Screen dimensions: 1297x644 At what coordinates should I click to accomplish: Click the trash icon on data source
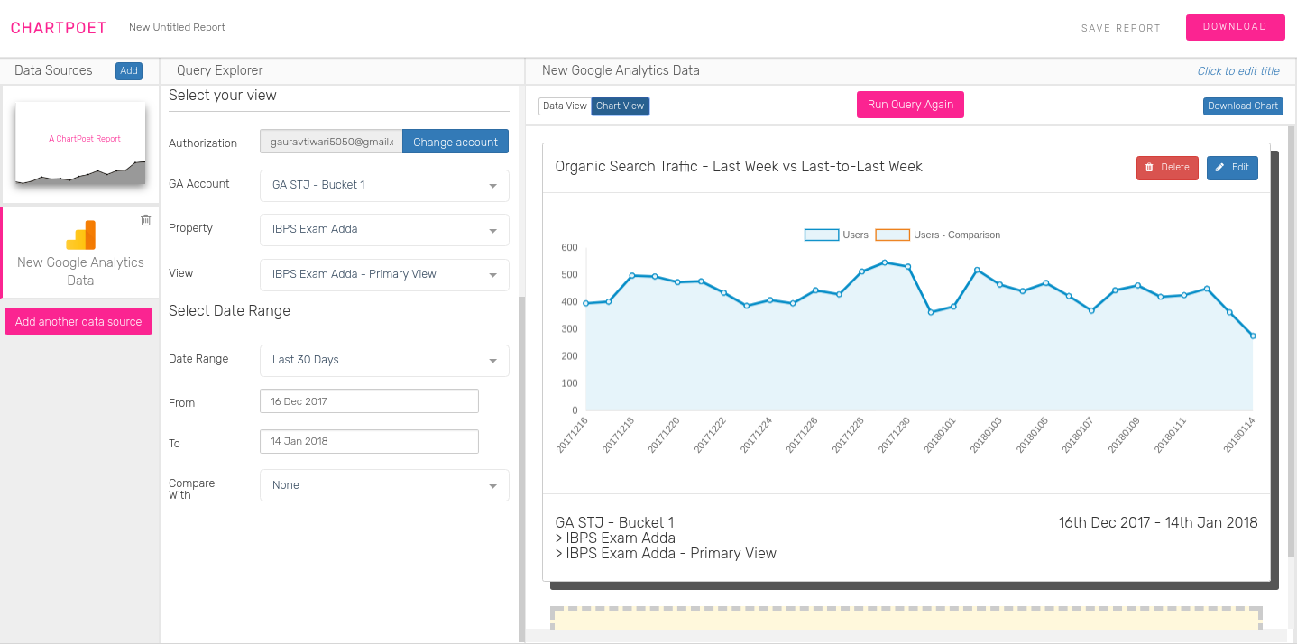[146, 220]
